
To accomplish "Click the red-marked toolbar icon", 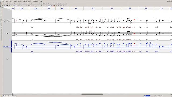I will point(54,6).
